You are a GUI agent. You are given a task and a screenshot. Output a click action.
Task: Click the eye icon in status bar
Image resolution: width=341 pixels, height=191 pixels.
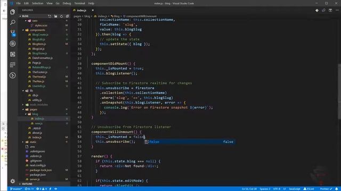pyautogui.click(x=55, y=189)
